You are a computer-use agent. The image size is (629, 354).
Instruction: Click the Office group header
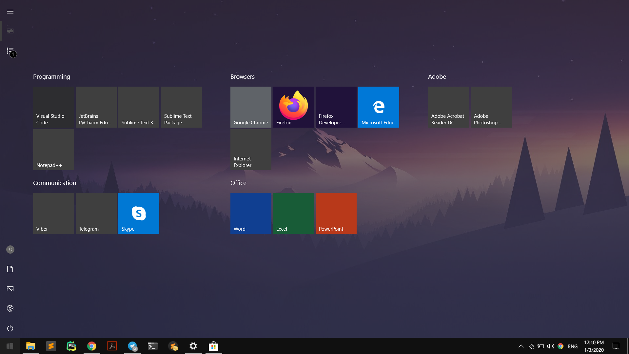pos(238,183)
